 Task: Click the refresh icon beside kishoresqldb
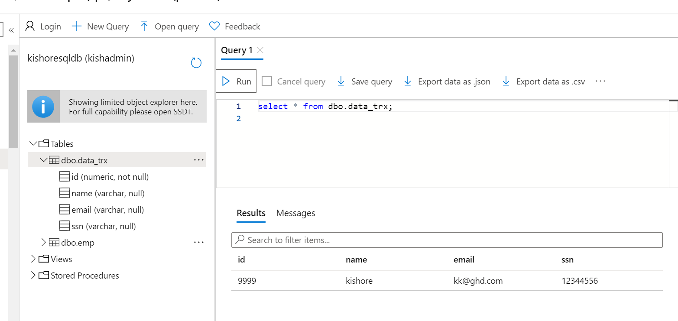click(196, 63)
